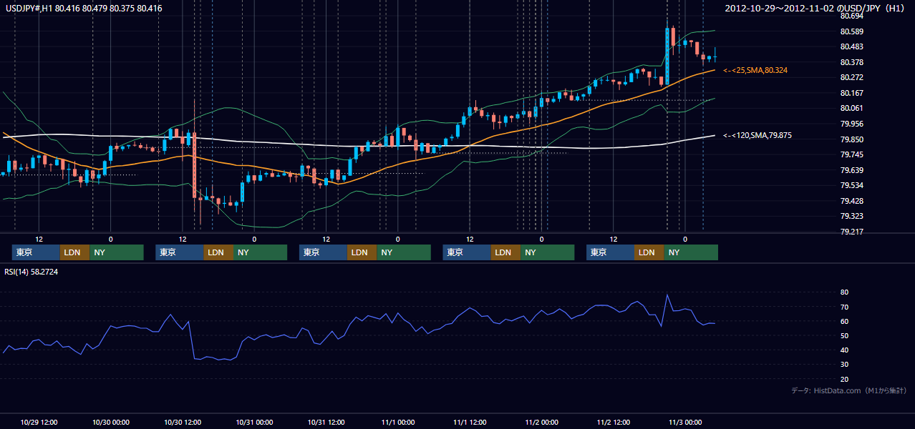Viewport: 915px width, 429px height.
Task: Click the RSI axis 70 level
Action: (x=844, y=307)
